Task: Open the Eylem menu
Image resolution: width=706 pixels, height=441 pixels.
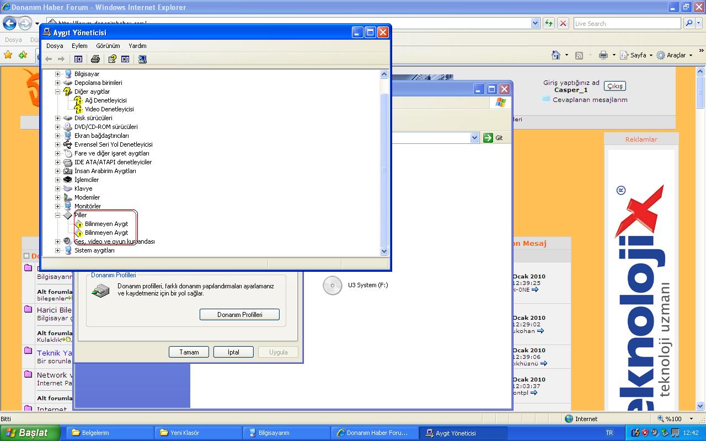Action: 79,46
